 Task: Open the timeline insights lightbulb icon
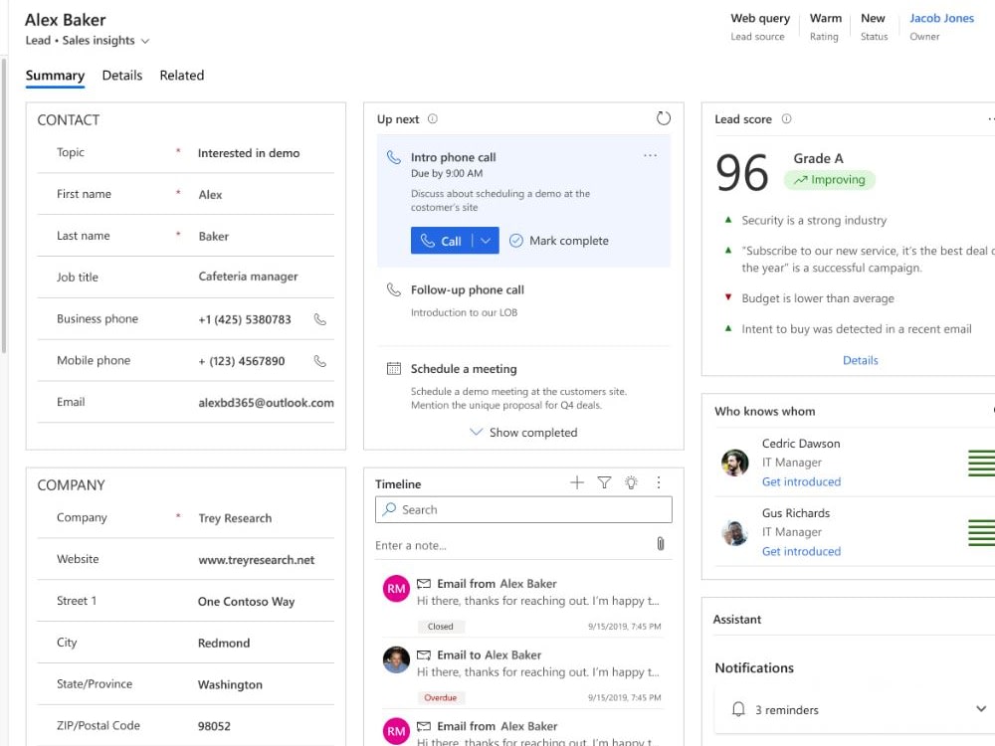pos(631,483)
